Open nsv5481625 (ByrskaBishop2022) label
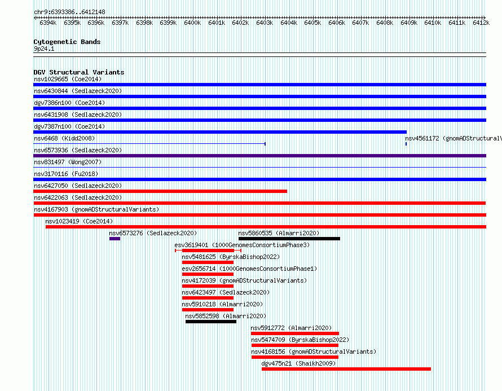This screenshot has height=391, width=502. coord(231,257)
